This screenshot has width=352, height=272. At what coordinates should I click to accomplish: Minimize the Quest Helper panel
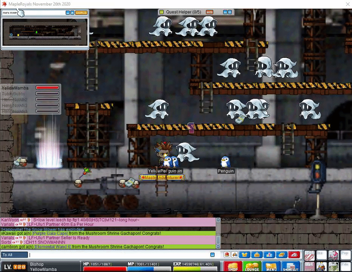(225, 12)
